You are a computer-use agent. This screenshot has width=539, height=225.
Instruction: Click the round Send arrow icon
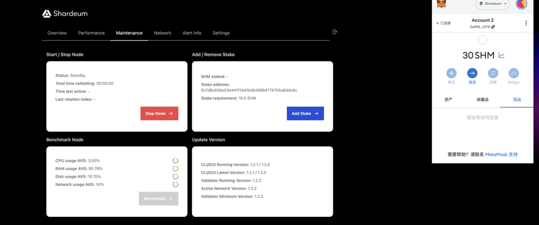472,73
